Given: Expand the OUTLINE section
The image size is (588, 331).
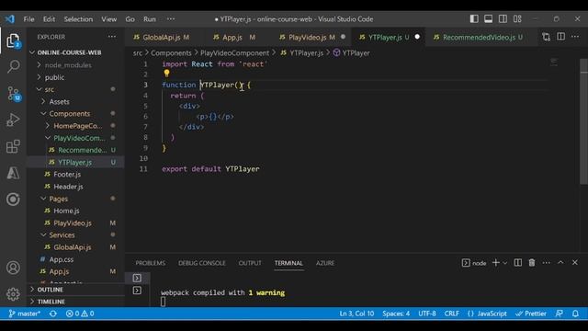Looking at the screenshot, I should [50, 290].
